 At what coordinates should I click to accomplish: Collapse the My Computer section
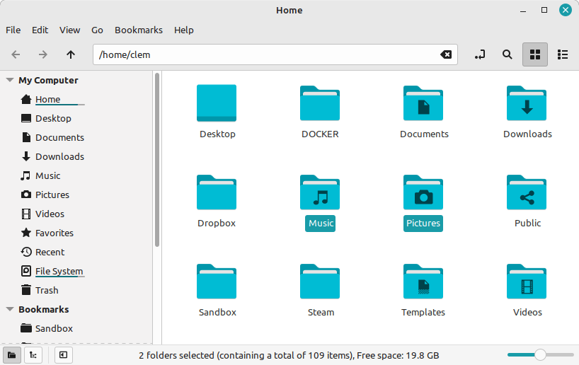[x=10, y=80]
